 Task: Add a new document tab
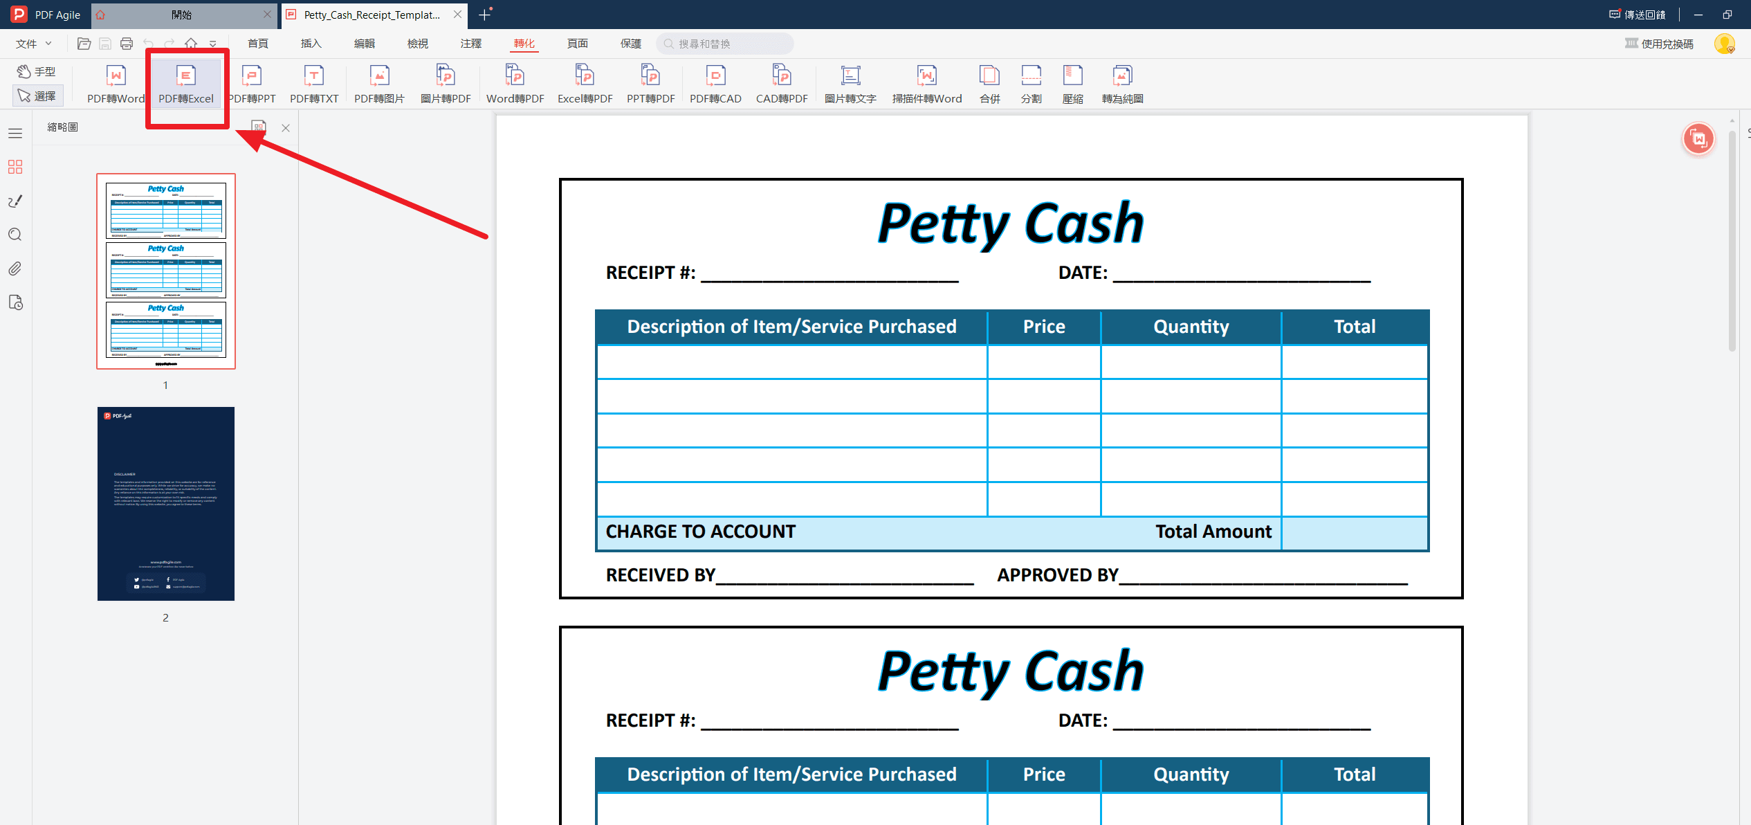click(x=484, y=15)
